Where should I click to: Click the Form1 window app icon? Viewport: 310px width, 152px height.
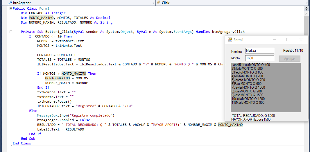[x=230, y=40]
